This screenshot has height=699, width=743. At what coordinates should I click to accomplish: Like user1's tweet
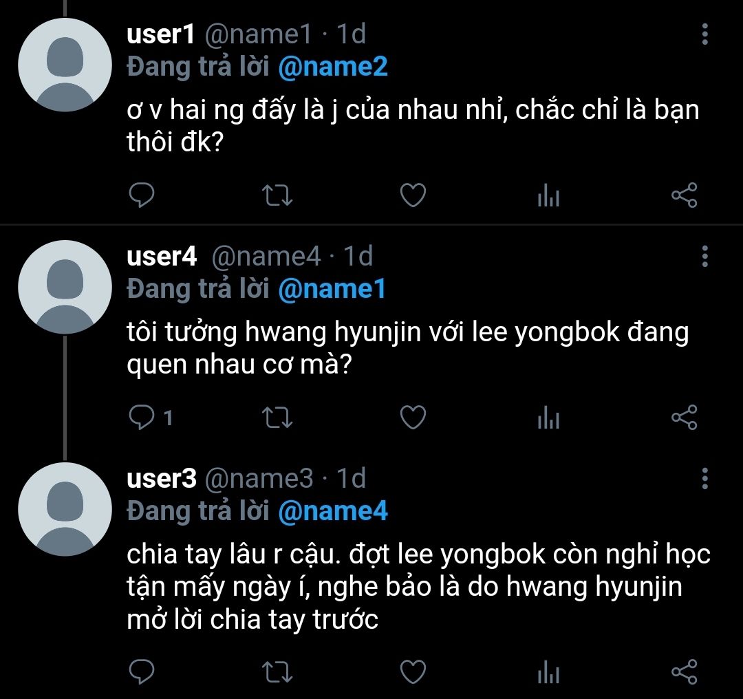click(413, 195)
